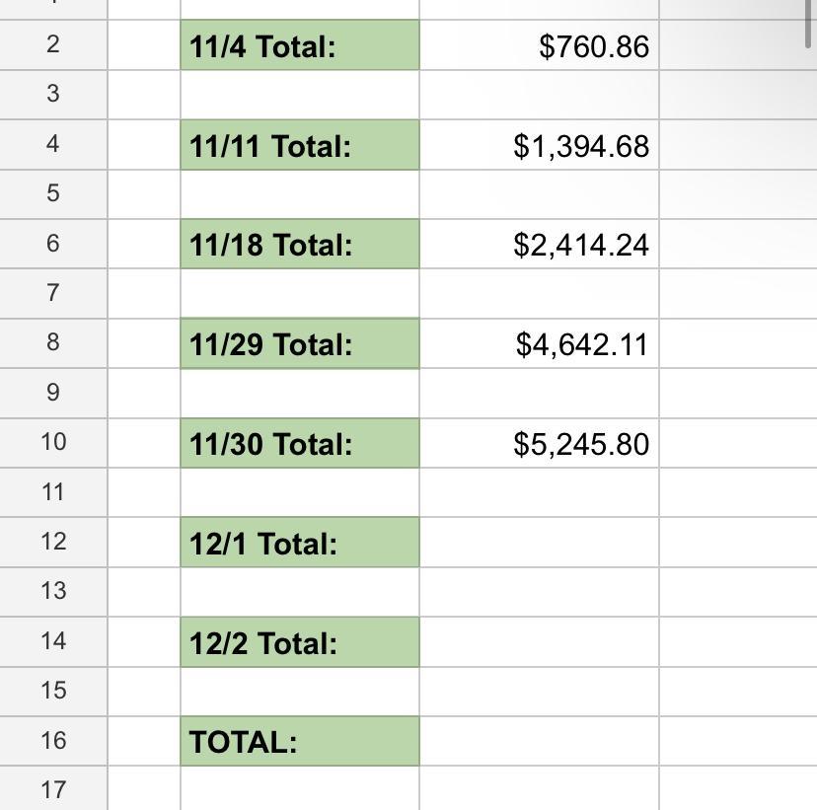
Task: Select the "12/1 Total:" label cell
Action: [x=299, y=544]
